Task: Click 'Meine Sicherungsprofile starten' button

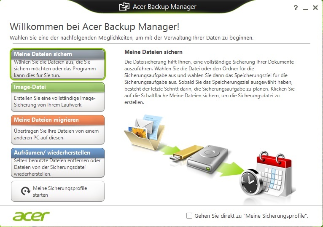Action: (x=58, y=191)
